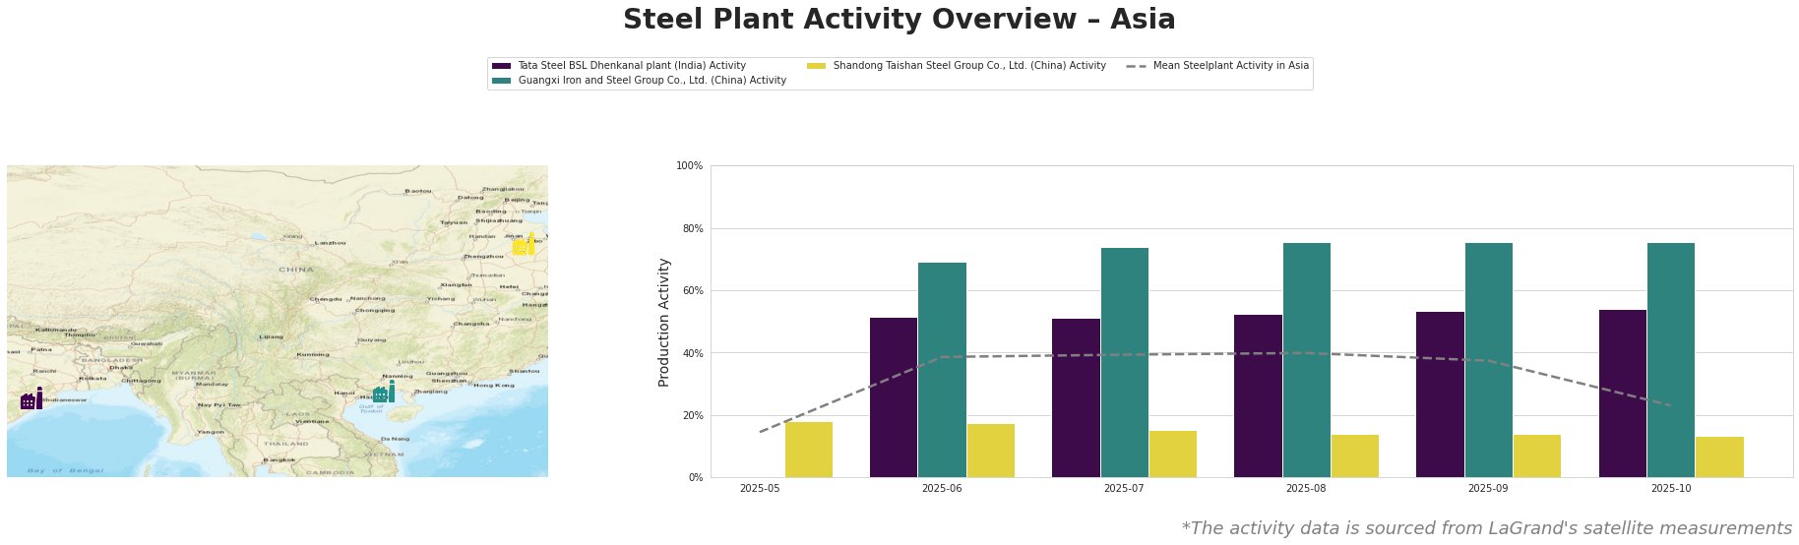Click the purple bar for 2025-10
This screenshot has width=1799, height=545.
1622,394
